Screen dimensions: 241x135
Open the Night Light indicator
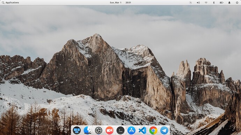click(x=190, y=2)
